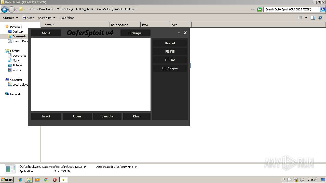Open the view options dropdown arrow
This screenshot has height=183, width=326.
[x=306, y=18]
